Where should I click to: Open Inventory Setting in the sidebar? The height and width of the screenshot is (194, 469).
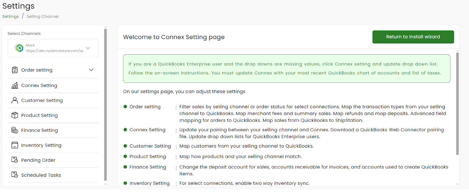pyautogui.click(x=53, y=145)
